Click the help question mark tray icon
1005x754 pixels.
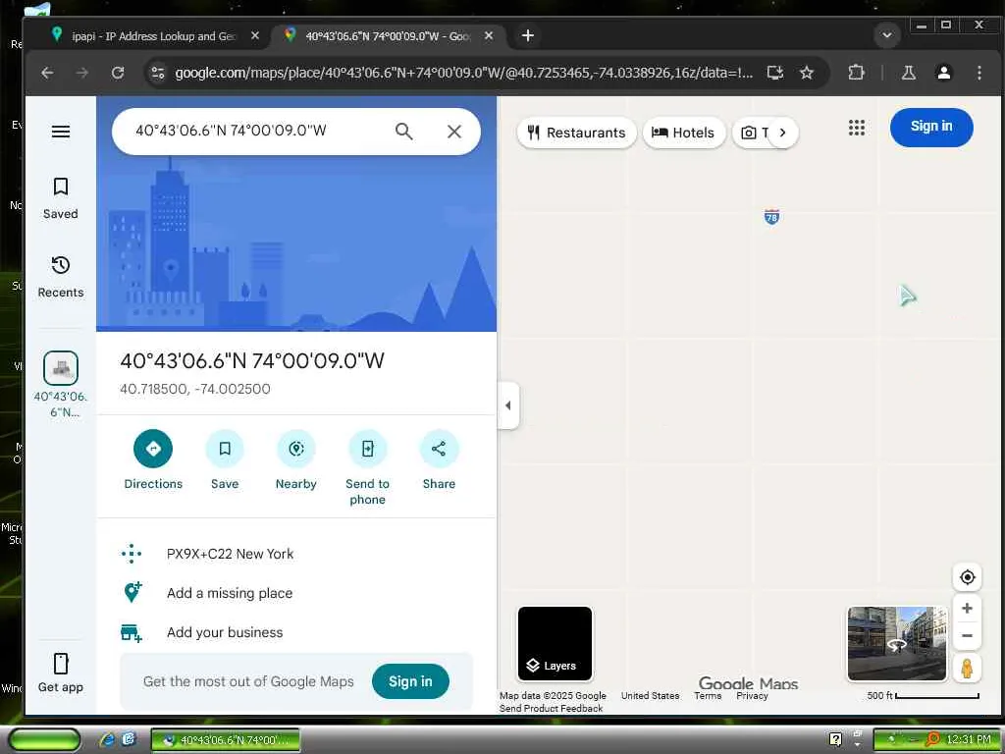[836, 740]
